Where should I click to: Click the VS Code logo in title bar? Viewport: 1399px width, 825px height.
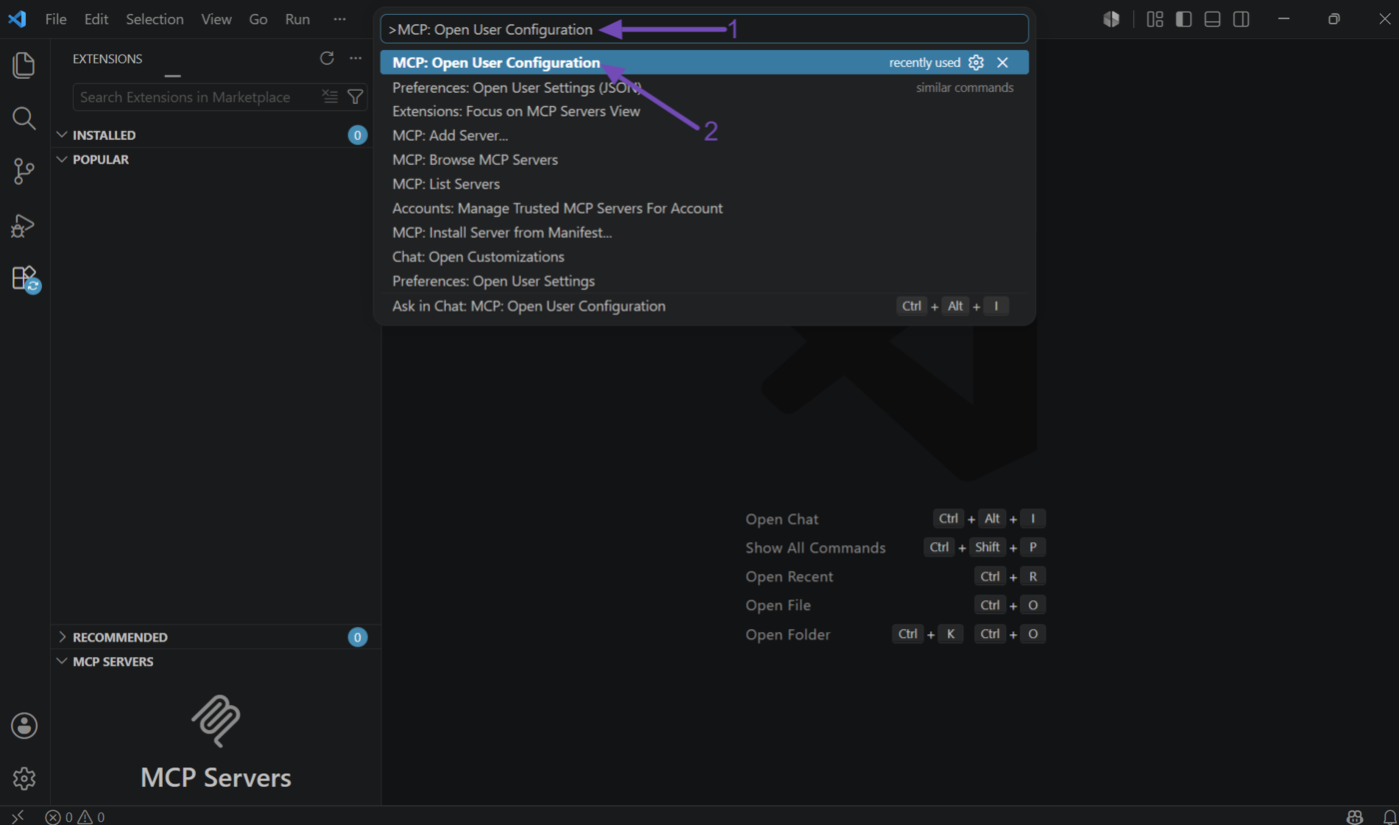17,19
